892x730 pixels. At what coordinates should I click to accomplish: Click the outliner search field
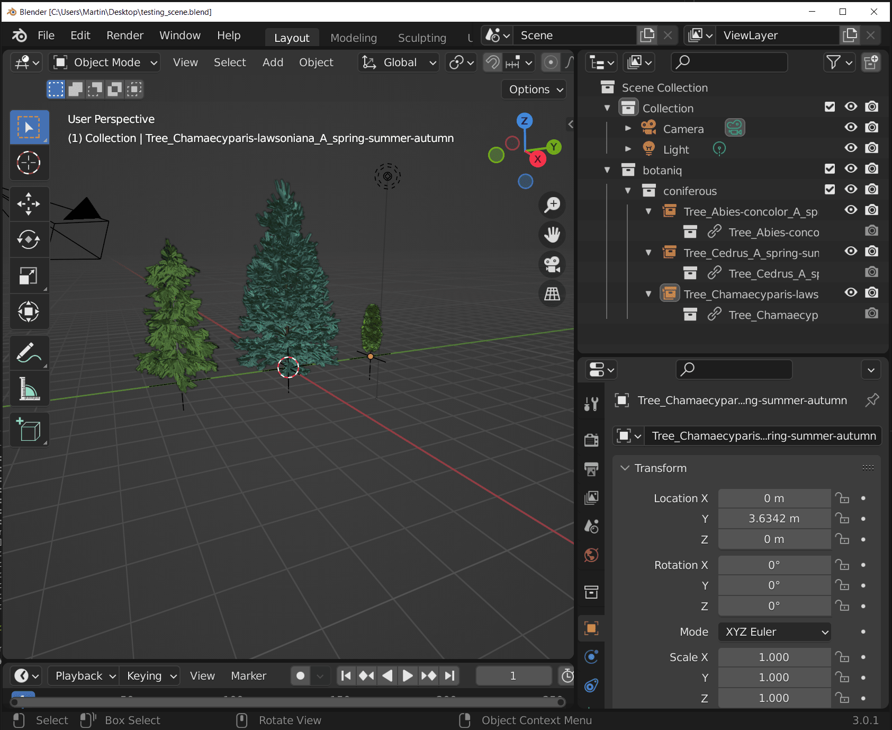(729, 62)
